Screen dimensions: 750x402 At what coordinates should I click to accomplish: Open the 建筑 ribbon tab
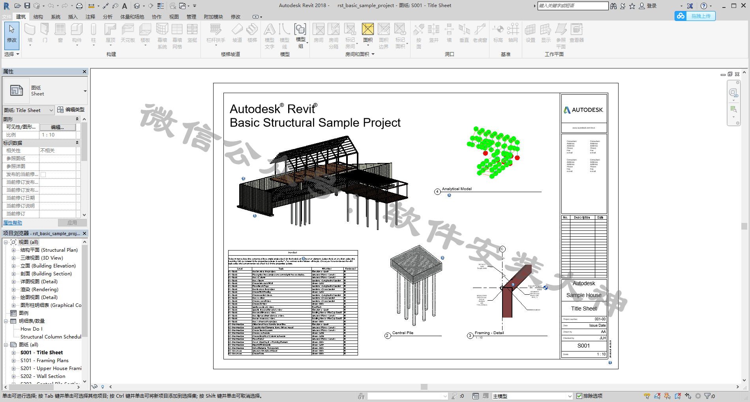click(x=21, y=17)
